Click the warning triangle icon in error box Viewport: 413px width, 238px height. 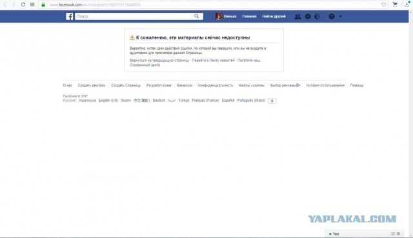[132, 37]
